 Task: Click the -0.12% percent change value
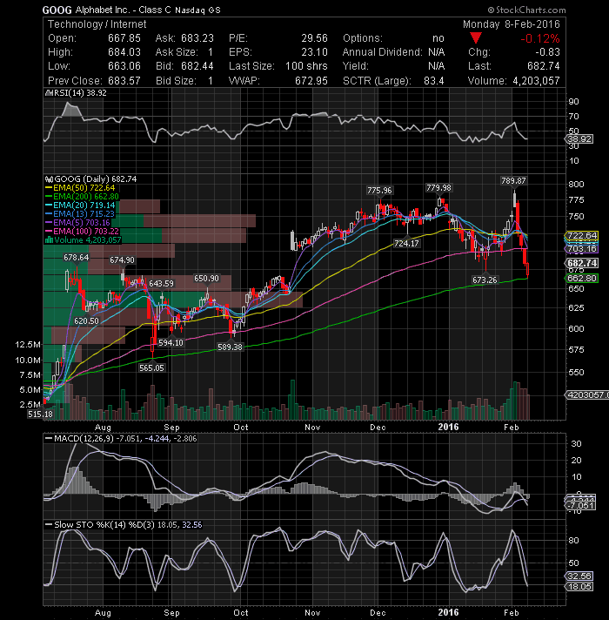tap(540, 38)
